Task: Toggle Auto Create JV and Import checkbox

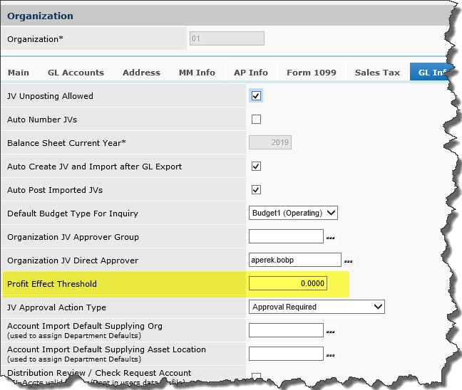Action: 257,167
